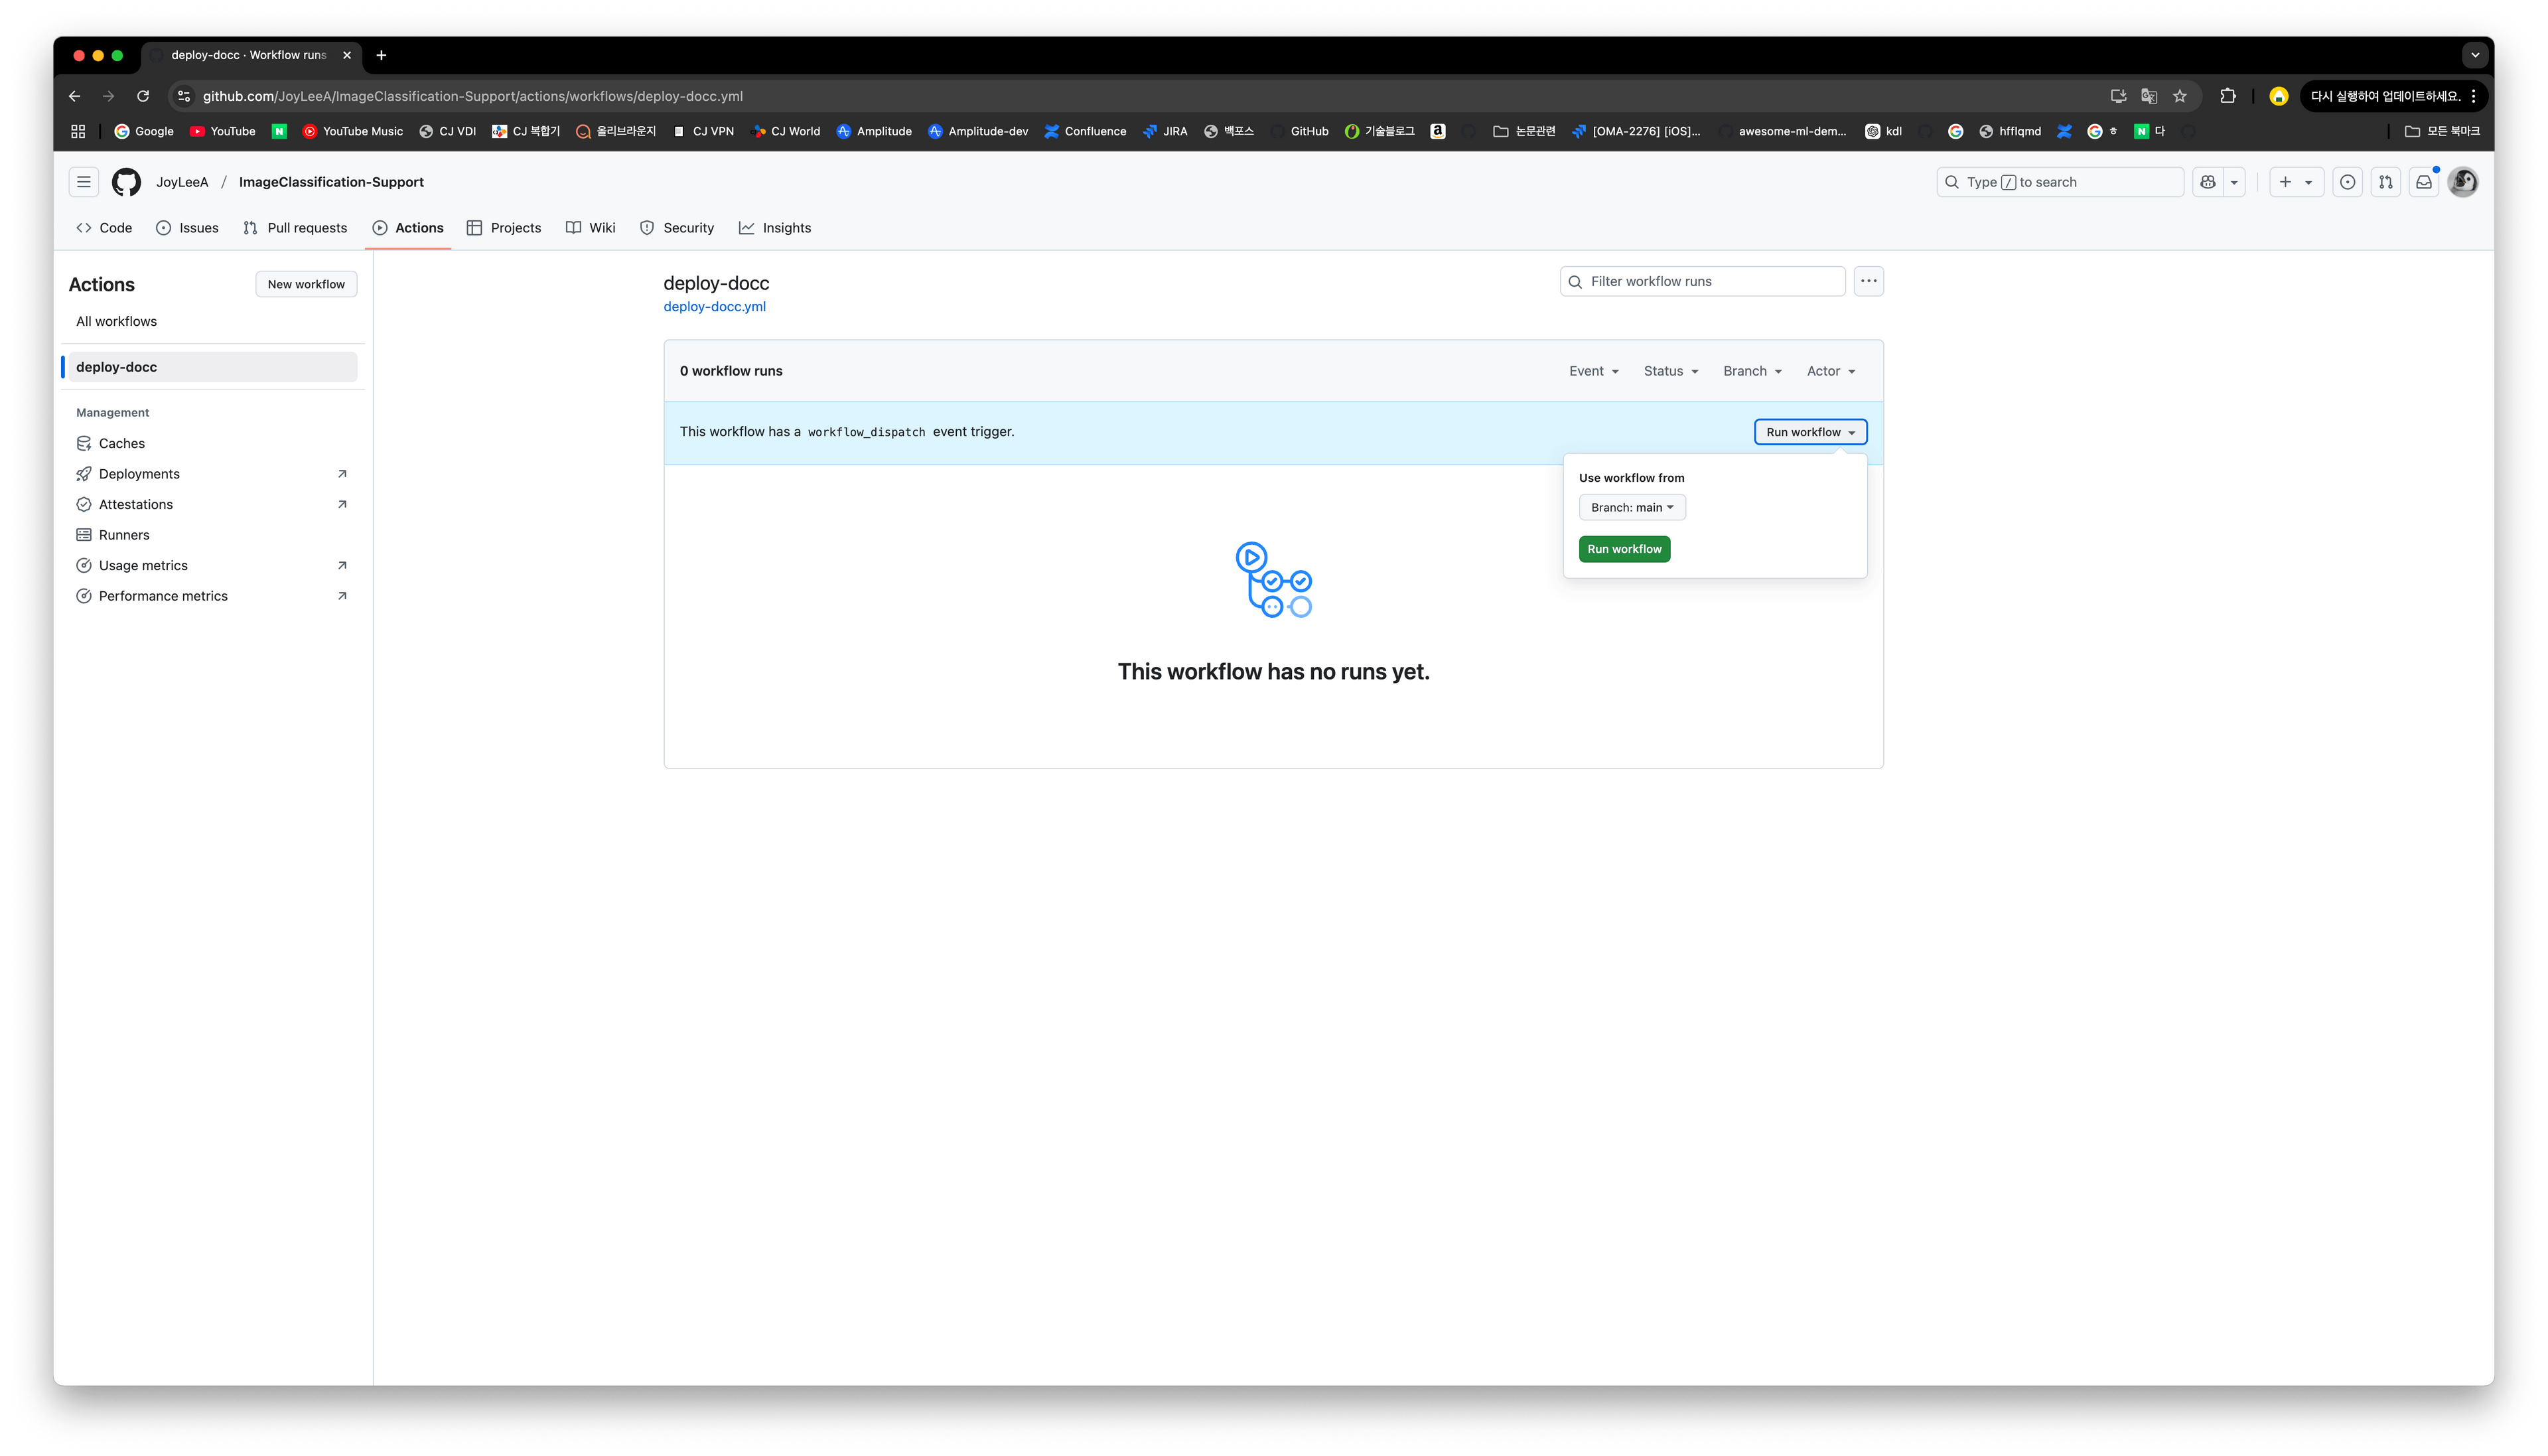The width and height of the screenshot is (2548, 1456).
Task: Open the hamburger navigation menu icon
Action: point(83,181)
